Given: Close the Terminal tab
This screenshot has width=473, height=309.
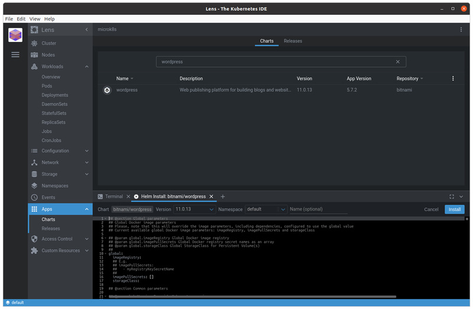Looking at the screenshot, I should point(128,197).
